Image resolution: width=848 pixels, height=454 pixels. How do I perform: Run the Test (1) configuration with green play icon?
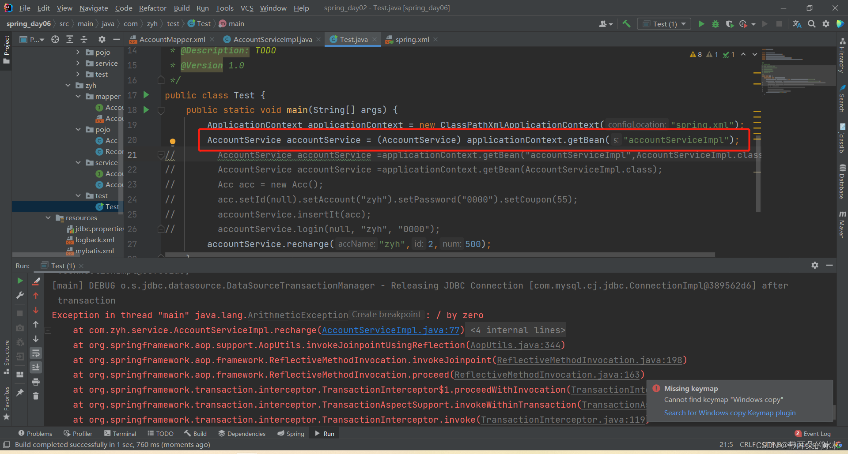coord(701,24)
